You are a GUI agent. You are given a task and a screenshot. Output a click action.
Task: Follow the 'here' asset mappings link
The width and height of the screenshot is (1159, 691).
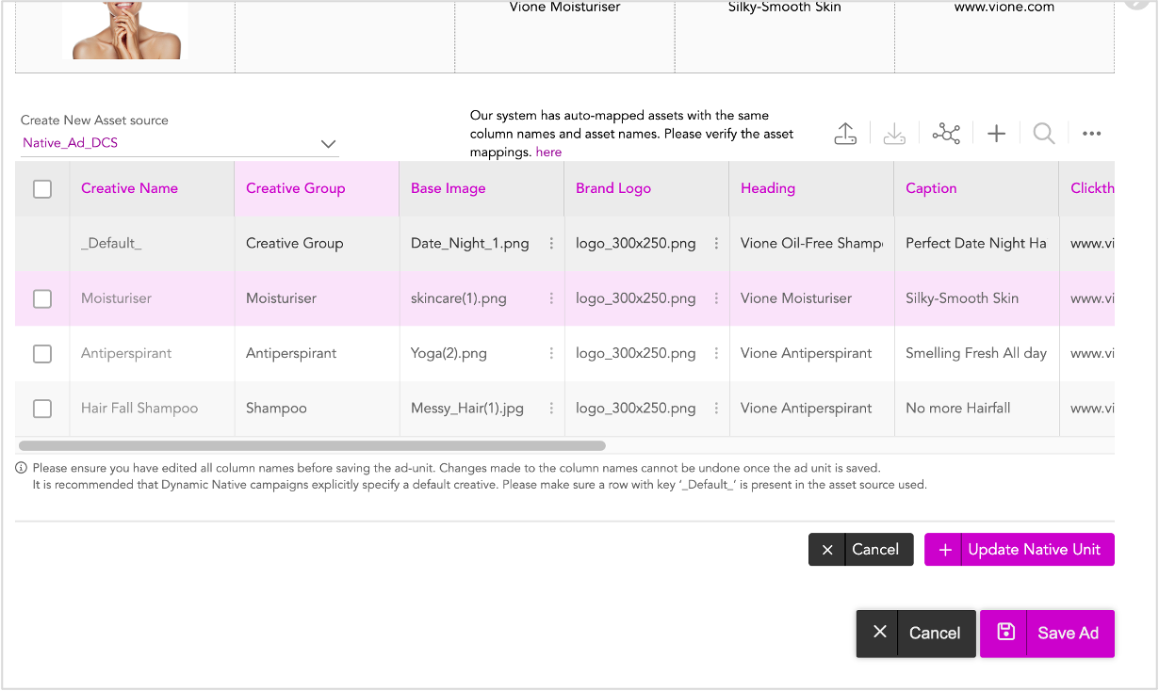pyautogui.click(x=548, y=153)
